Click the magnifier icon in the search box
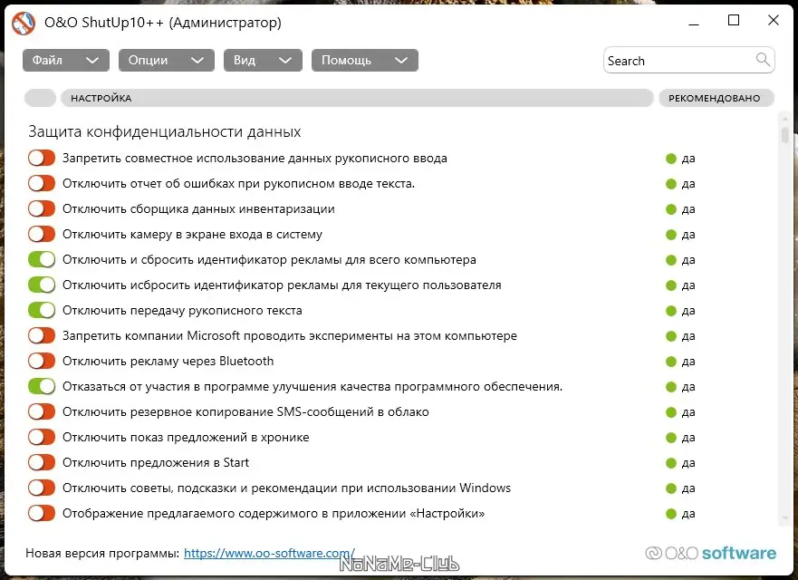 pos(761,60)
